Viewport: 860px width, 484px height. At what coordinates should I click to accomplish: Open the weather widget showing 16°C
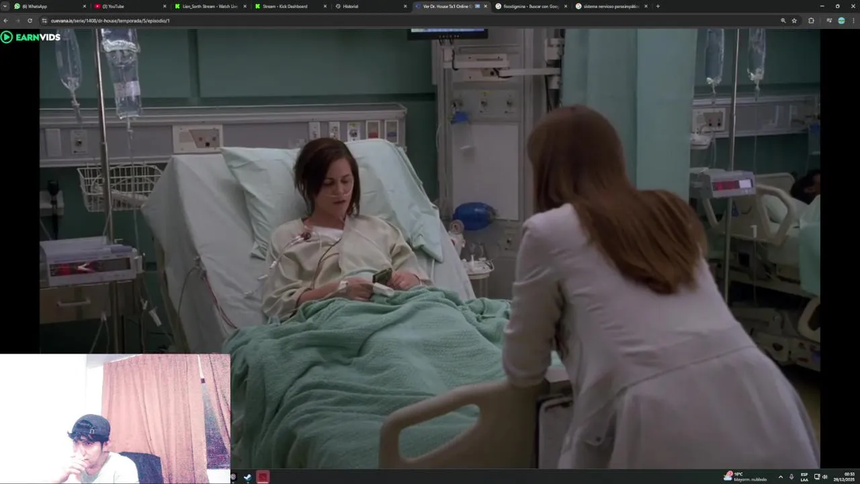point(744,476)
